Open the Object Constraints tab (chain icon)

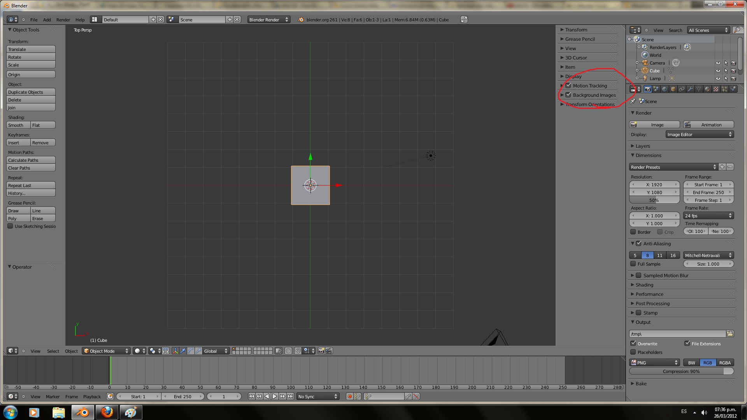(x=682, y=89)
